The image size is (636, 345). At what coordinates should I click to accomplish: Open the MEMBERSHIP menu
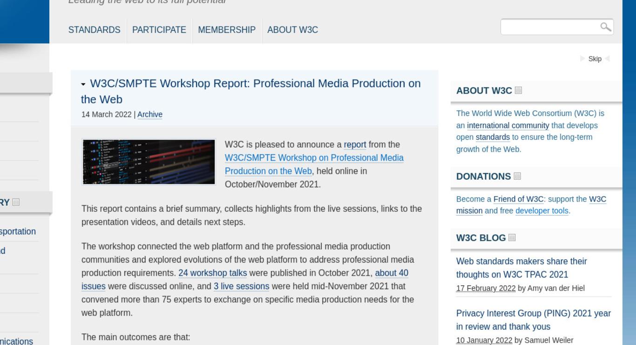227,30
